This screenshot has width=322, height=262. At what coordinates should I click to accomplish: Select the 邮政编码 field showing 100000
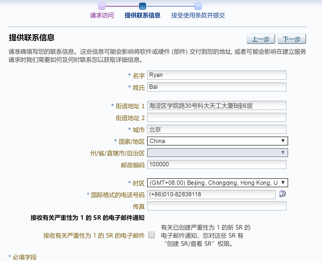coord(217,164)
